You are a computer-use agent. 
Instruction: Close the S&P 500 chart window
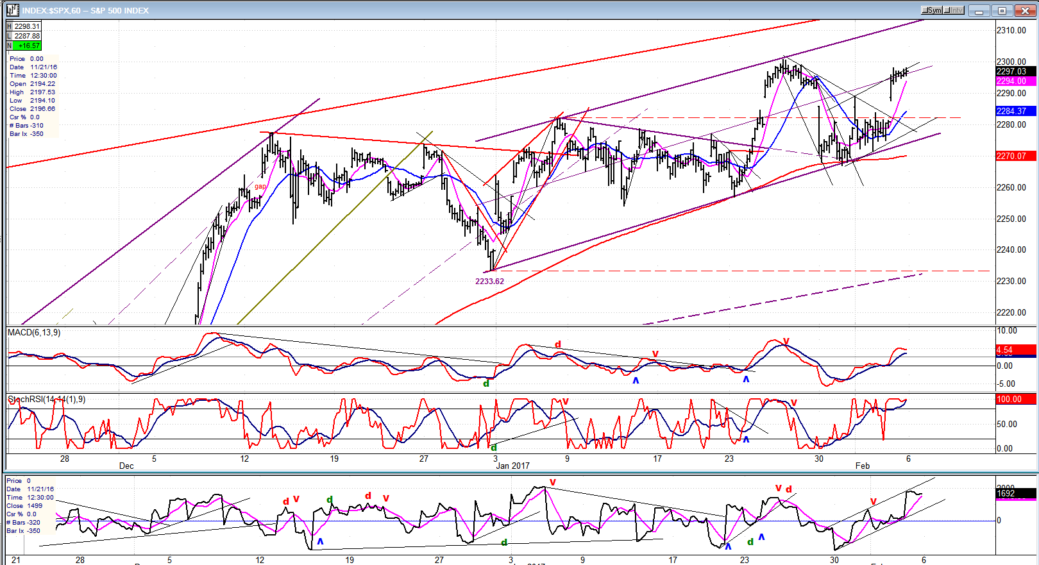(x=1025, y=11)
